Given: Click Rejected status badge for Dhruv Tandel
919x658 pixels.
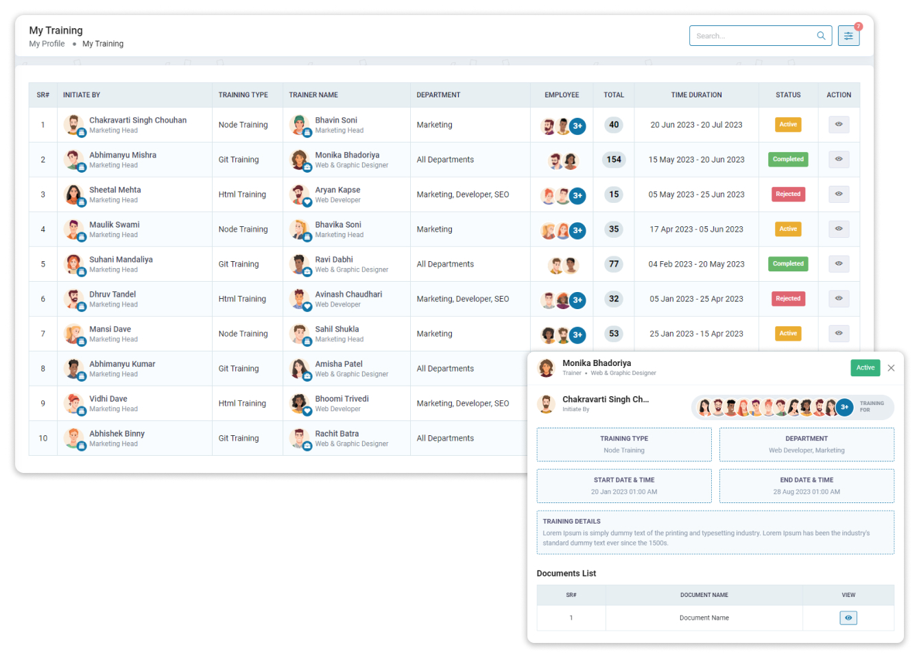Looking at the screenshot, I should click(x=788, y=299).
